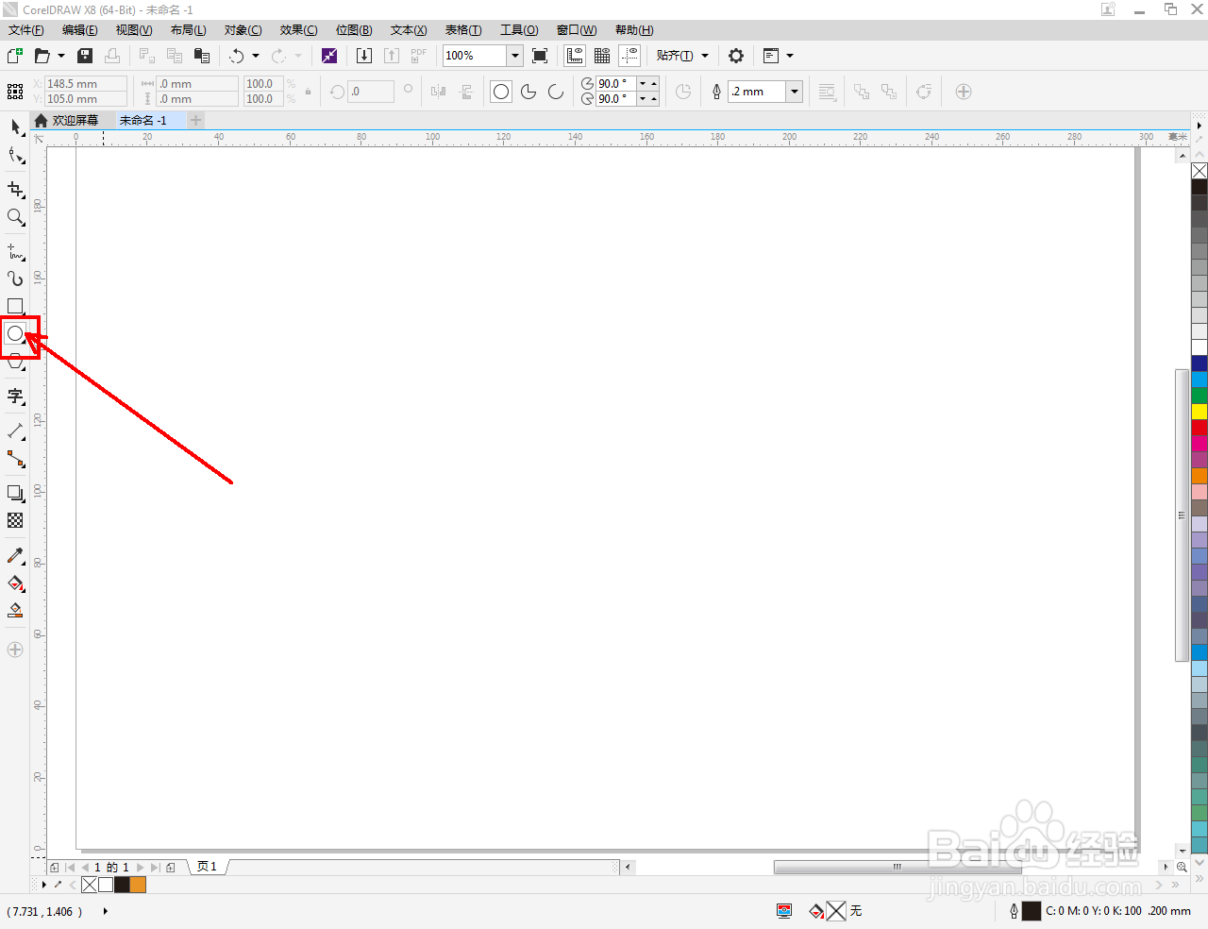Screen dimensions: 1208x929
Task: Click the 页1 page tab
Action: [208, 867]
